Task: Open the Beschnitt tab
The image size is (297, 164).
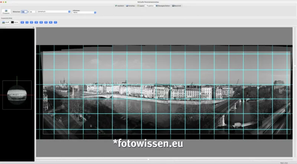Action: point(177,6)
